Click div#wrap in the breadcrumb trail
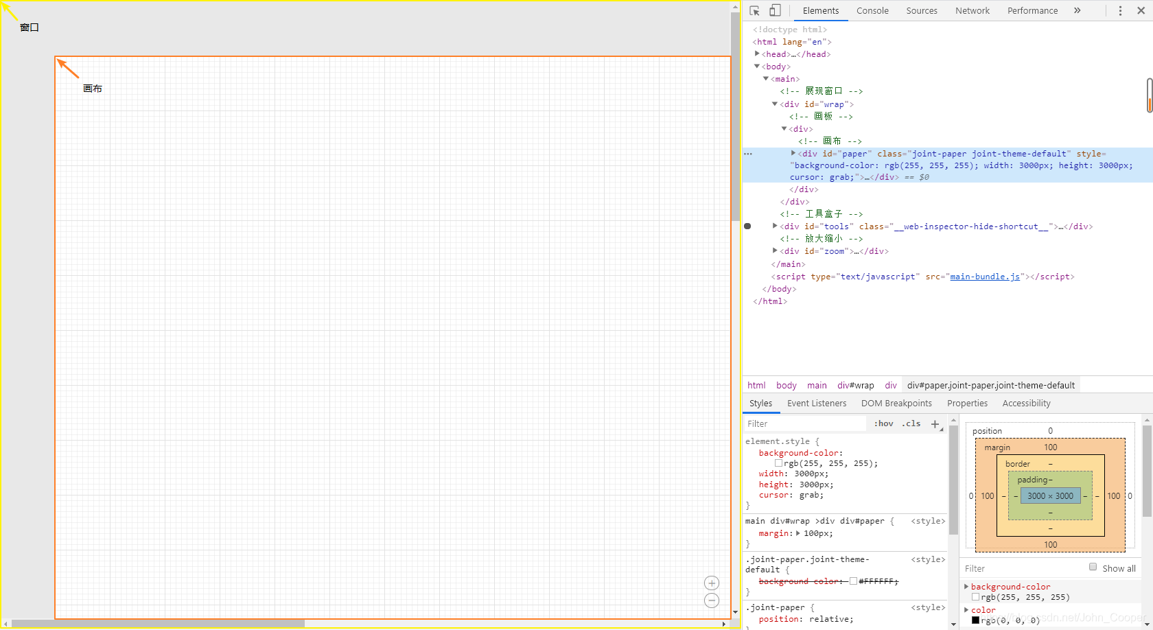1153x630 pixels. (855, 386)
